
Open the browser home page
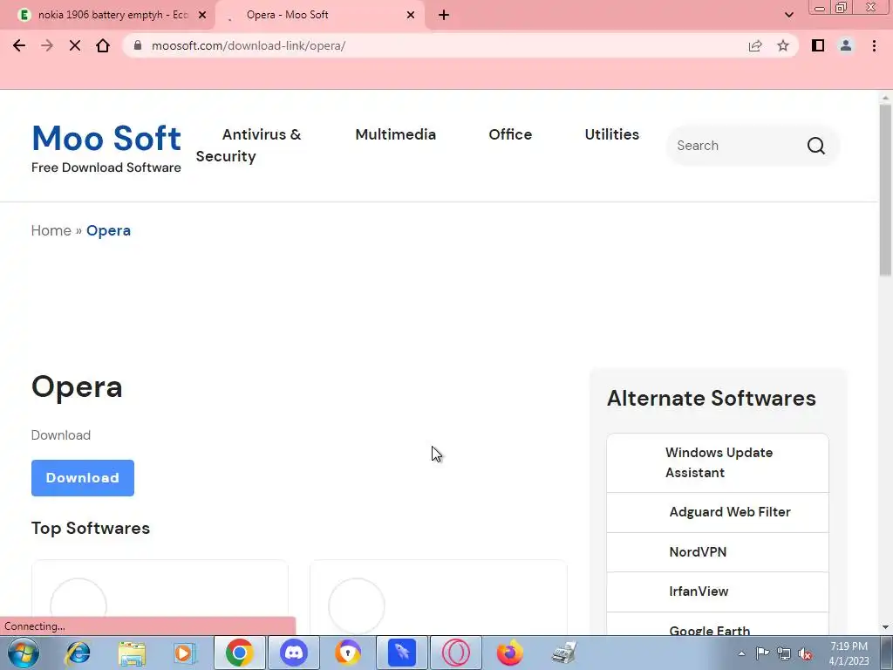[103, 45]
